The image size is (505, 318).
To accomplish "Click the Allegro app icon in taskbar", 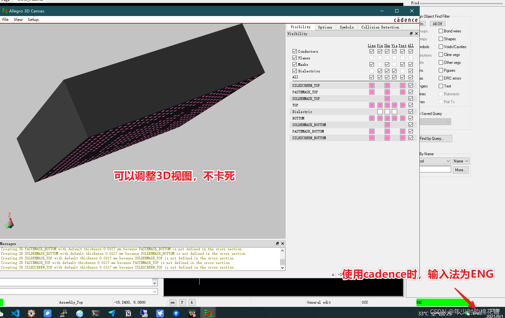I will pos(208,313).
